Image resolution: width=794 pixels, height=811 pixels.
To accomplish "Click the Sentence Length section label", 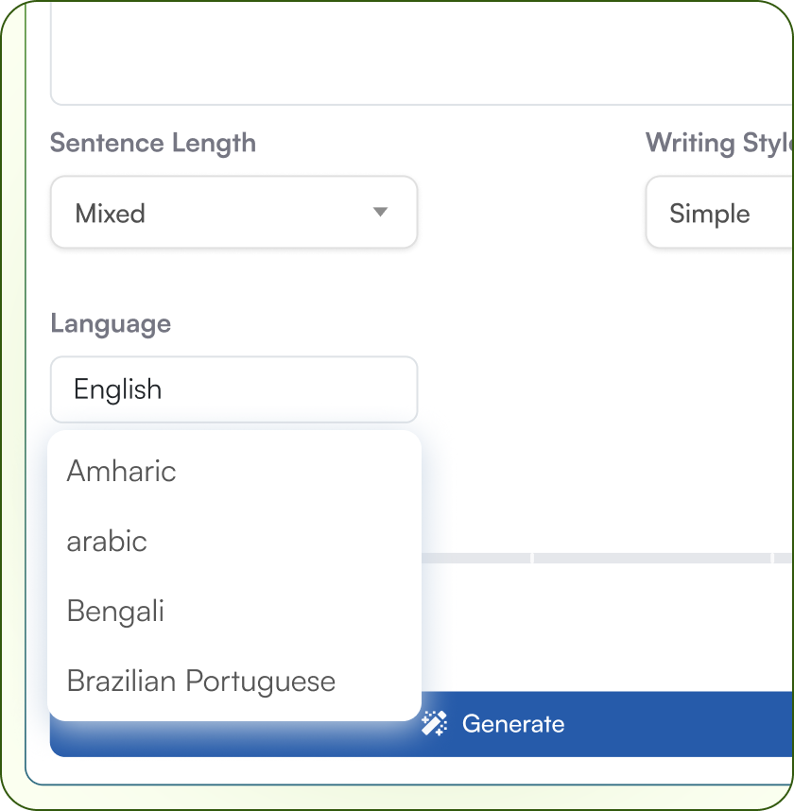I will click(x=152, y=143).
